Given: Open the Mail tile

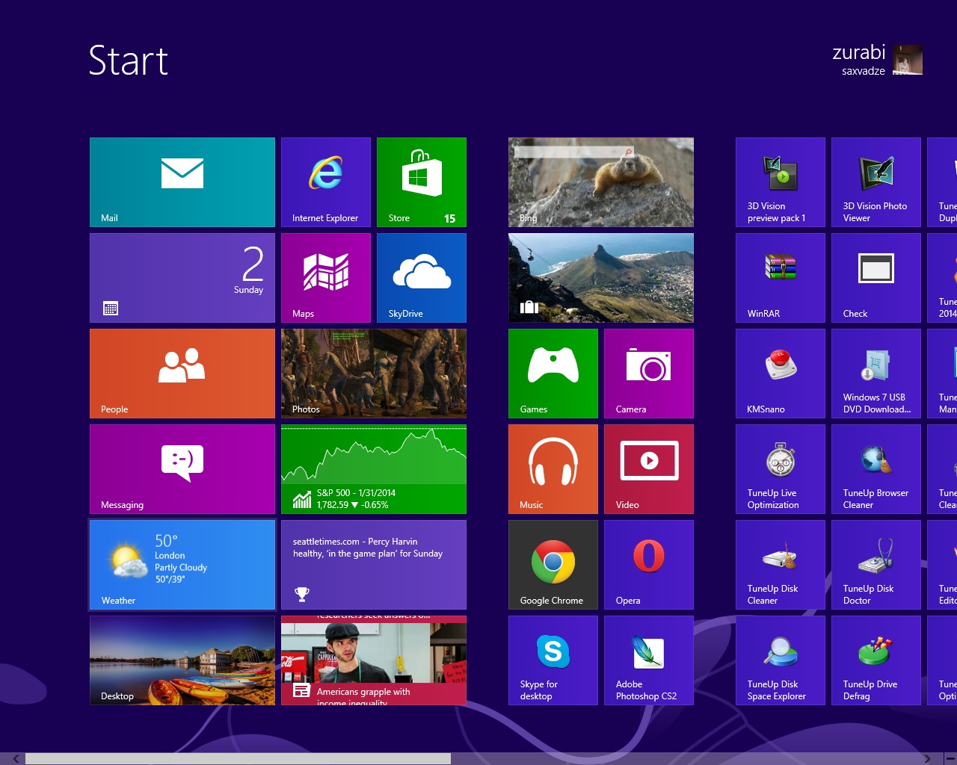Looking at the screenshot, I should click(x=182, y=182).
